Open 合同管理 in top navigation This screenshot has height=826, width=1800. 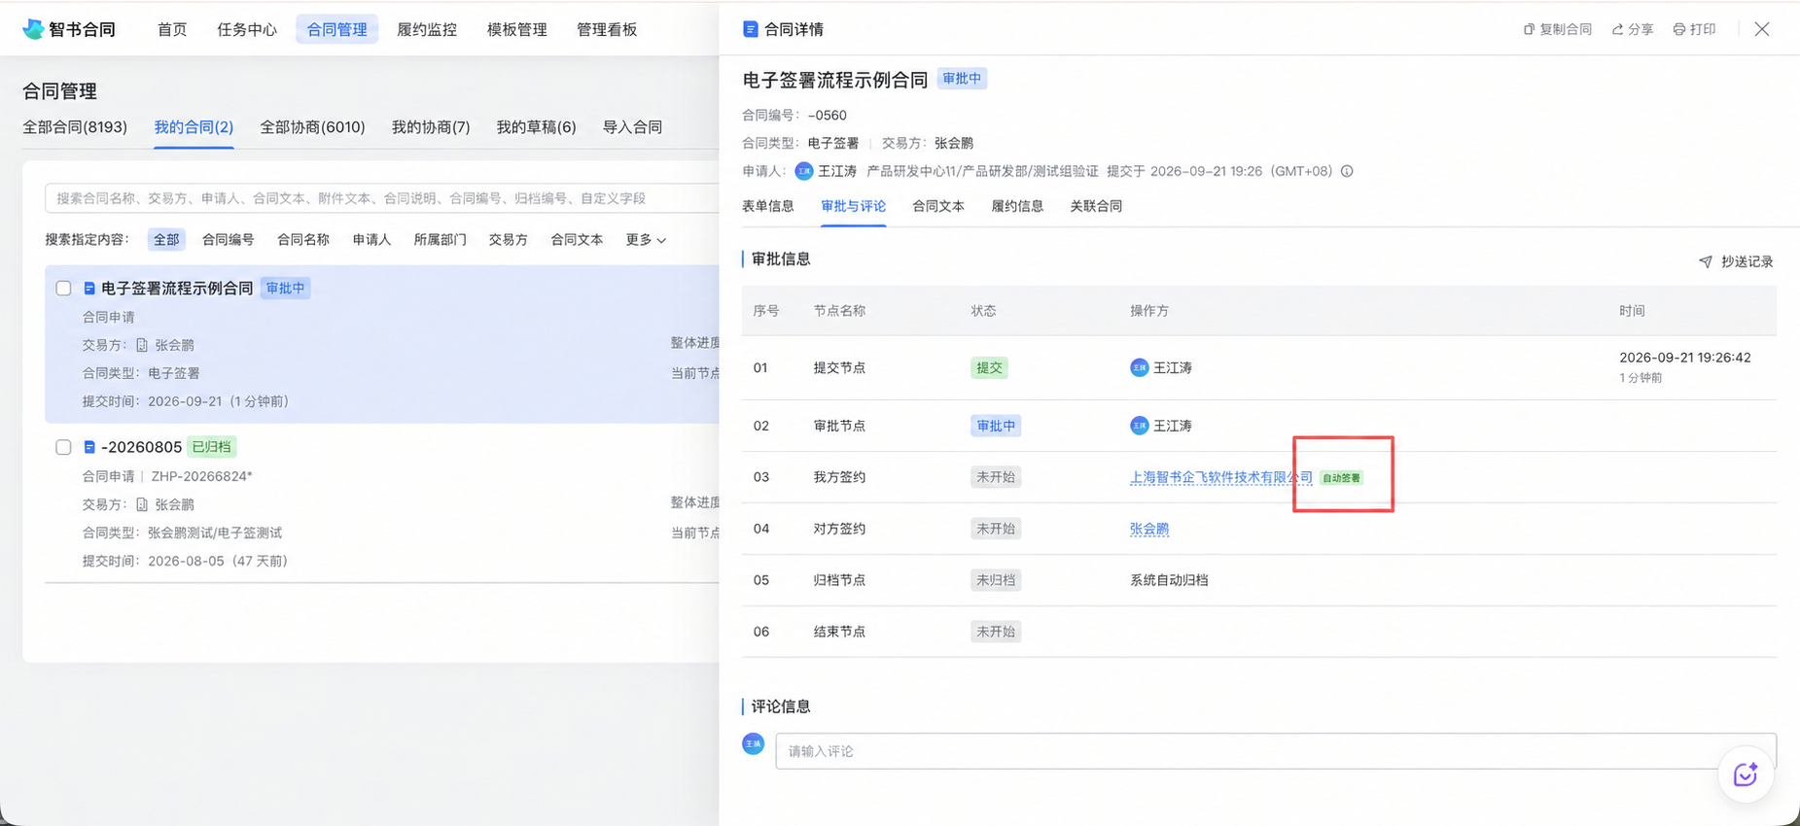336,29
